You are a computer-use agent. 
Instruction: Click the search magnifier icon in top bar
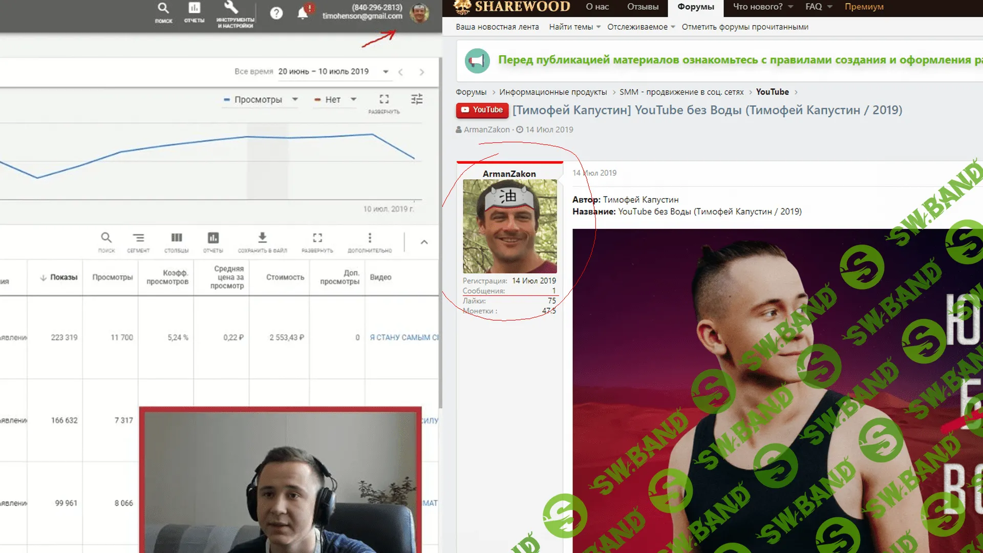(x=163, y=9)
